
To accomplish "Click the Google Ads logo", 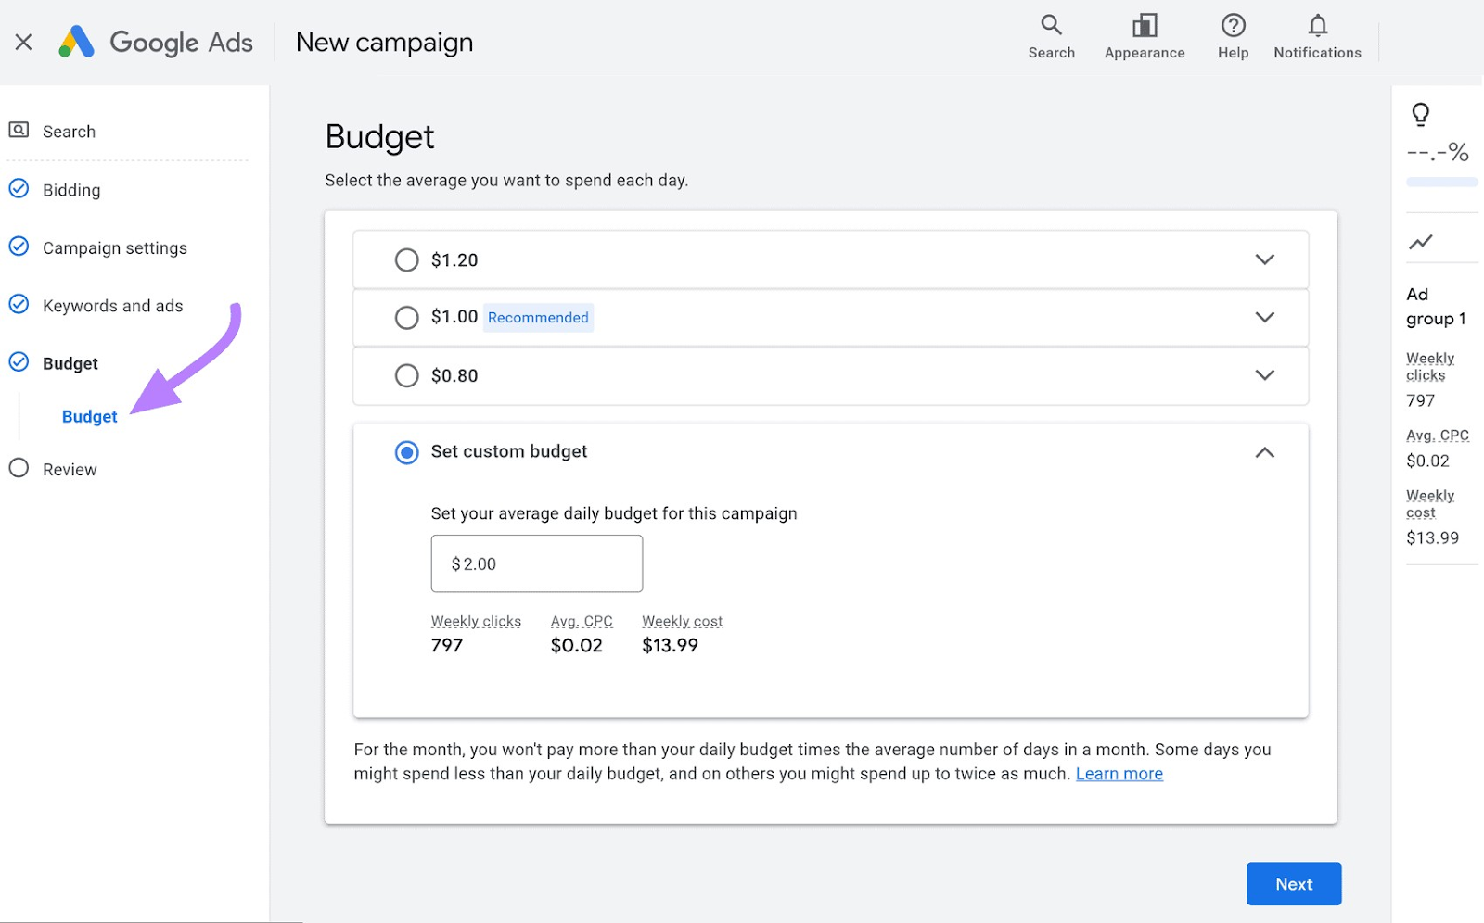I will (156, 41).
